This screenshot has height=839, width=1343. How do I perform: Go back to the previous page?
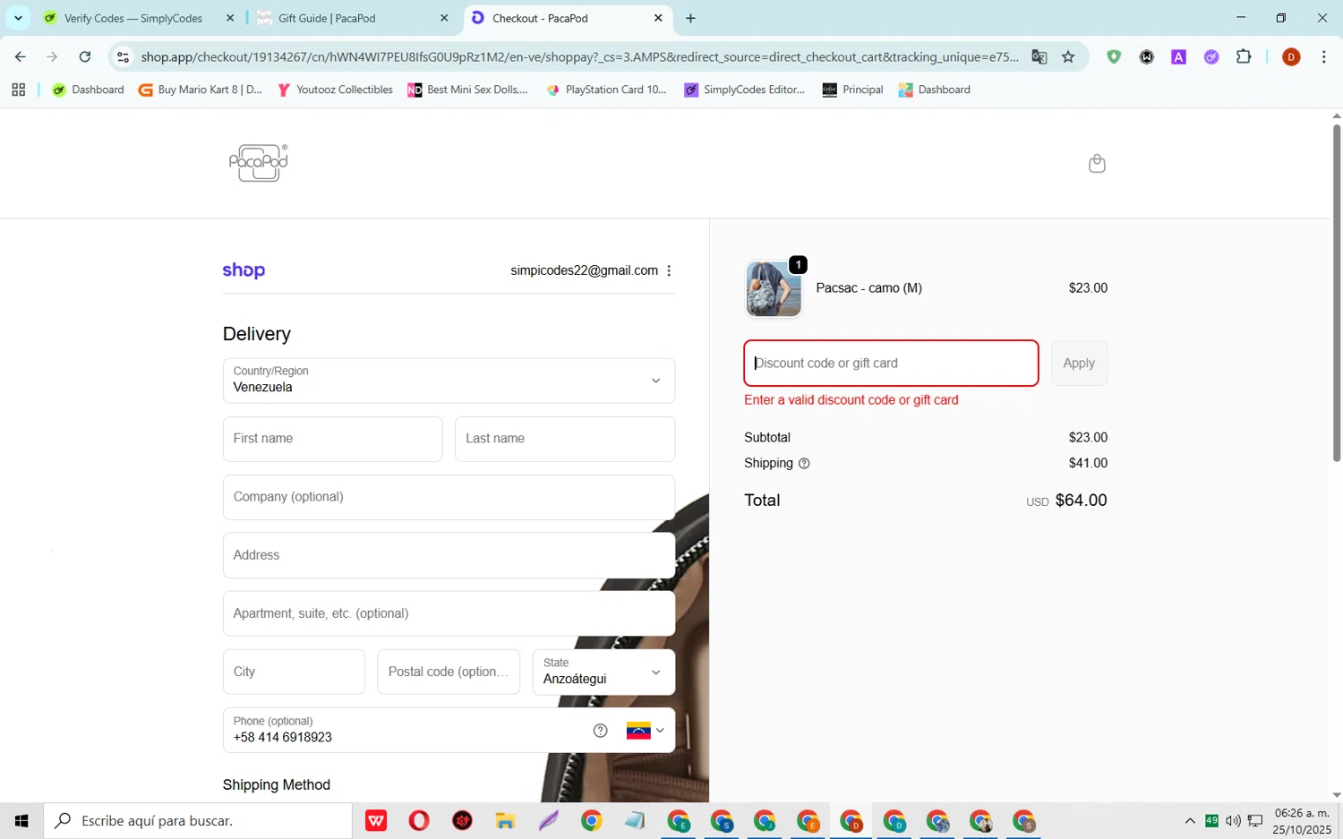click(20, 56)
